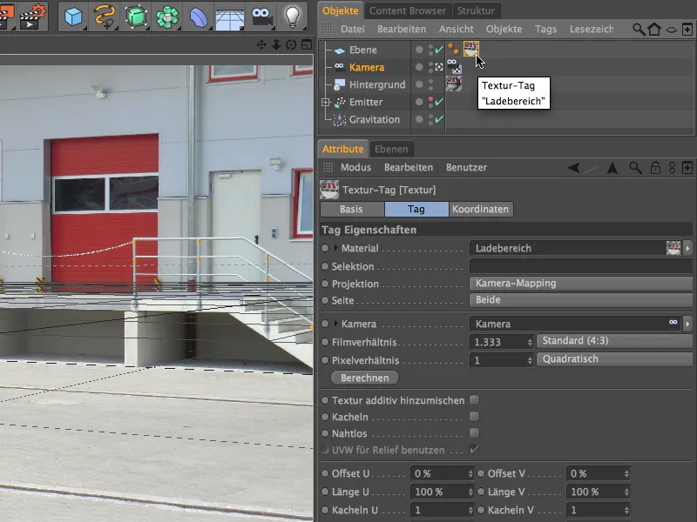Open search in the Objekte manager
697x522 pixels.
(639, 30)
